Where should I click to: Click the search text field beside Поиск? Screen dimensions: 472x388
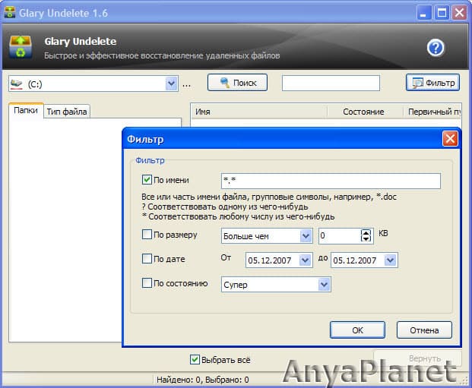click(331, 83)
